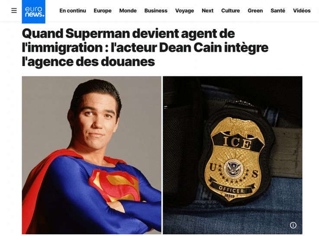Open the Culture section

pyautogui.click(x=231, y=10)
